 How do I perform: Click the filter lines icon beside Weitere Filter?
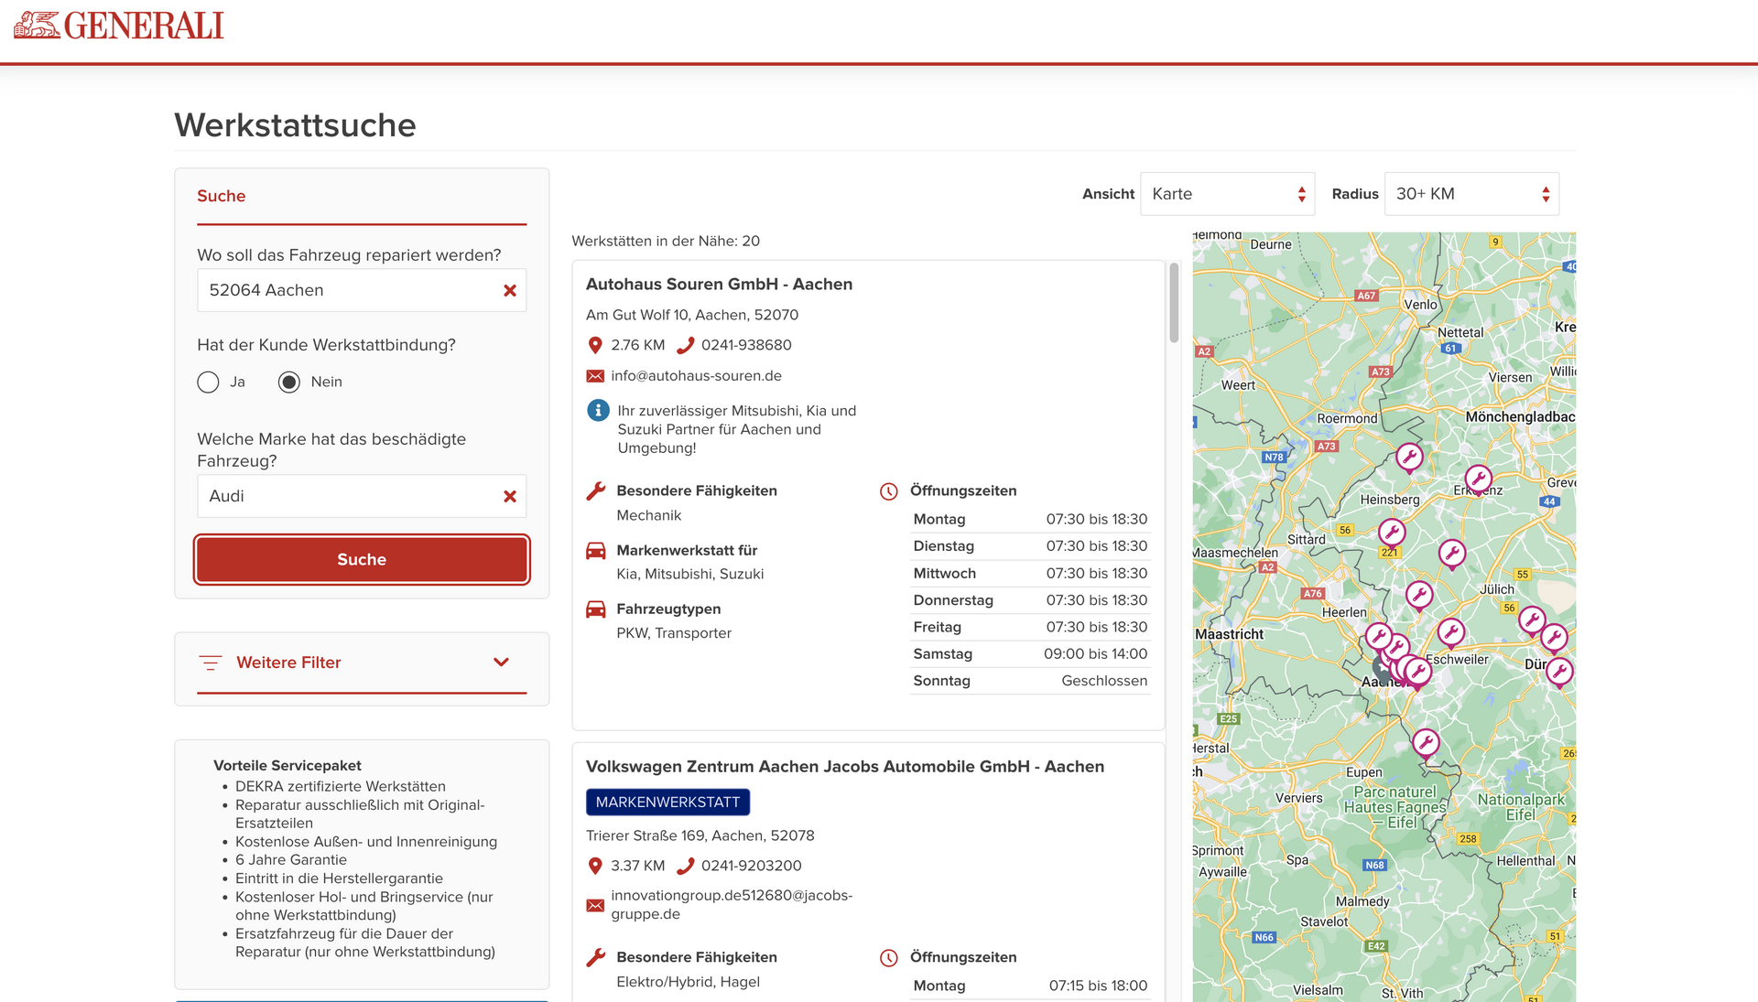pyautogui.click(x=211, y=663)
